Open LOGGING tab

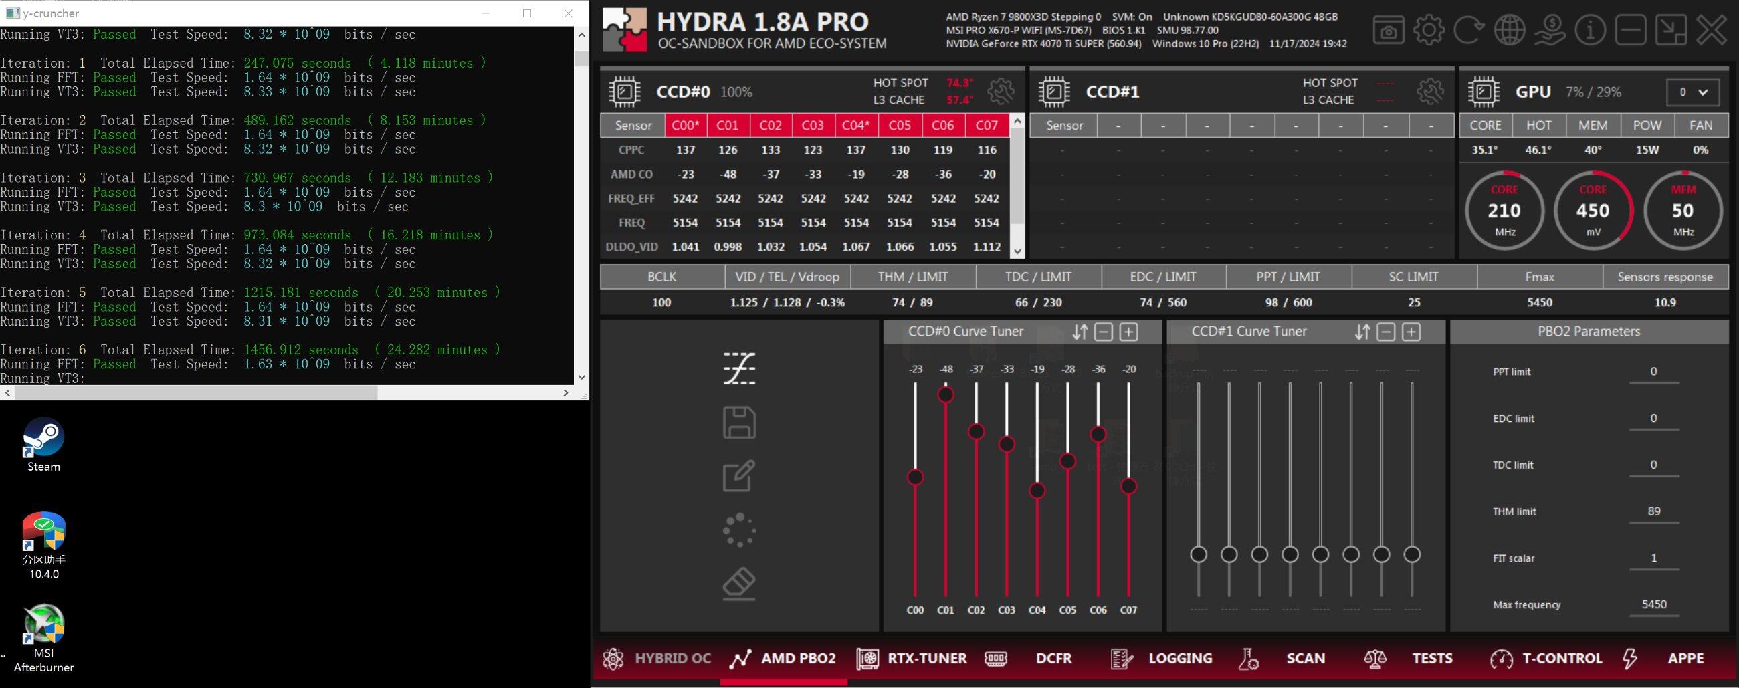(x=1161, y=659)
